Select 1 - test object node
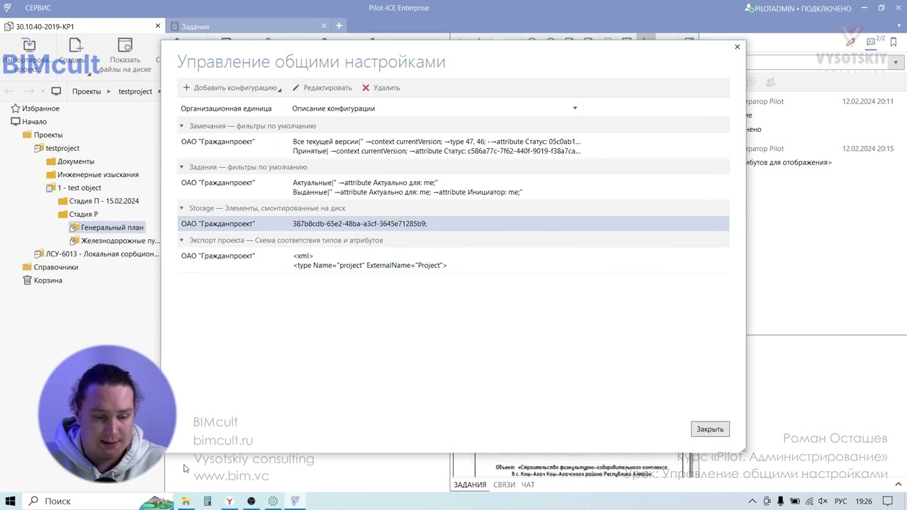The image size is (907, 510). 79,188
